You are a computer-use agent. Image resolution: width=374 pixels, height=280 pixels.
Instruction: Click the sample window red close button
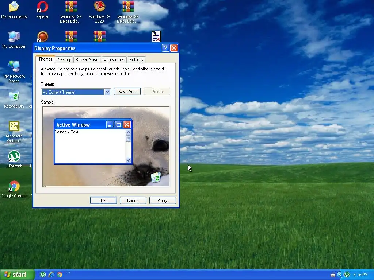127,125
